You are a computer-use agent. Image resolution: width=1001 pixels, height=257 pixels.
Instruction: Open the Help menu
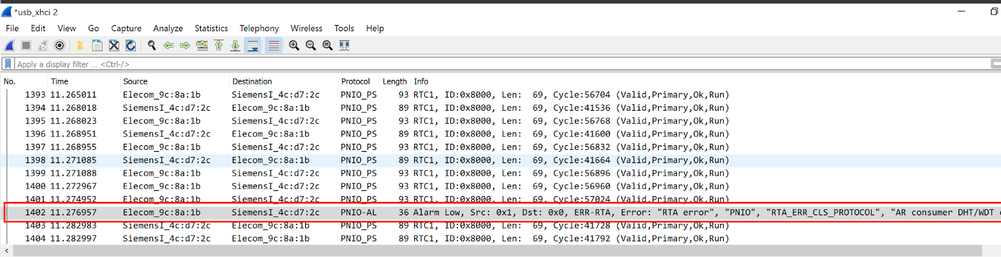coord(375,28)
